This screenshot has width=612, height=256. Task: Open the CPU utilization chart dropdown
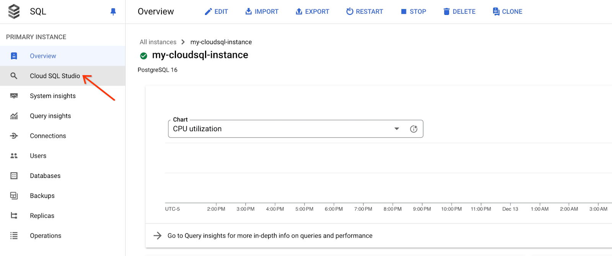point(397,129)
